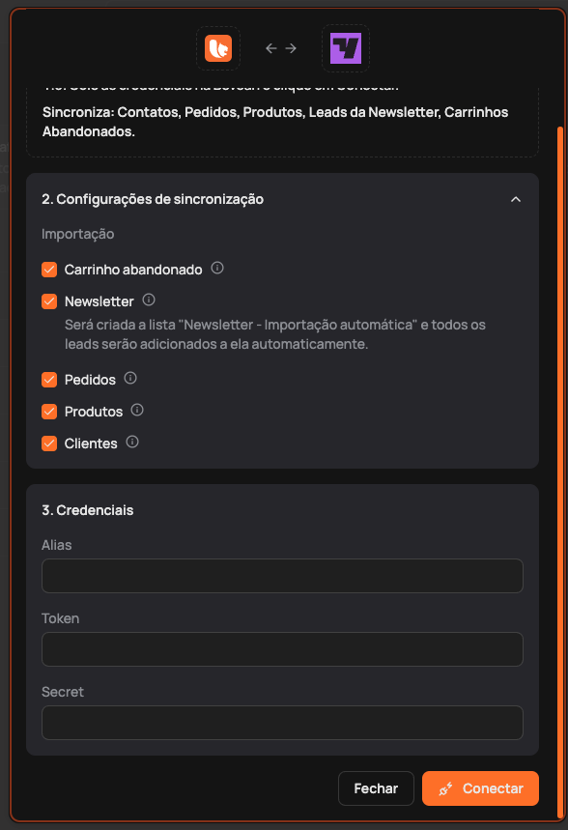Show info tooltip for Produtos

(x=137, y=410)
